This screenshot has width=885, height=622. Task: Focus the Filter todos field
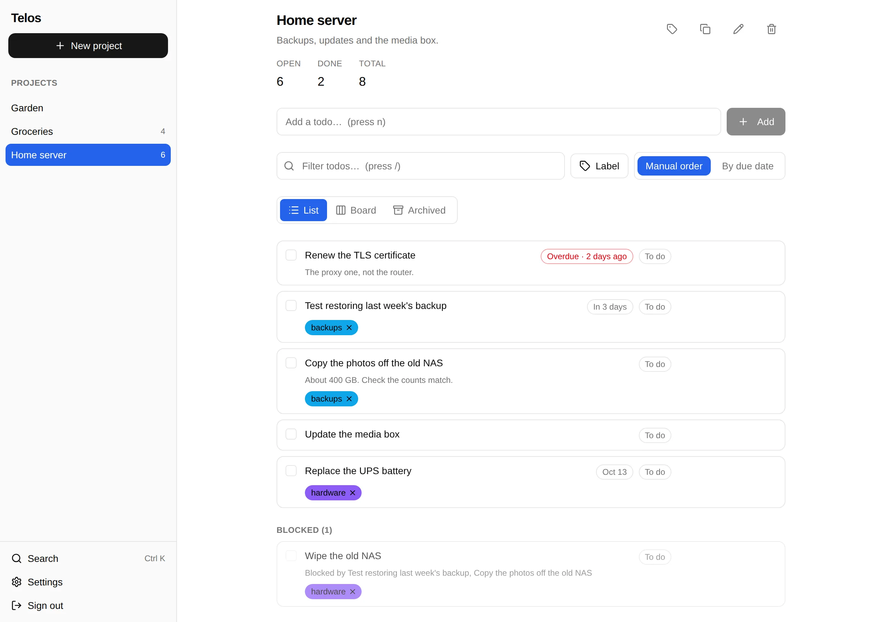pyautogui.click(x=420, y=166)
